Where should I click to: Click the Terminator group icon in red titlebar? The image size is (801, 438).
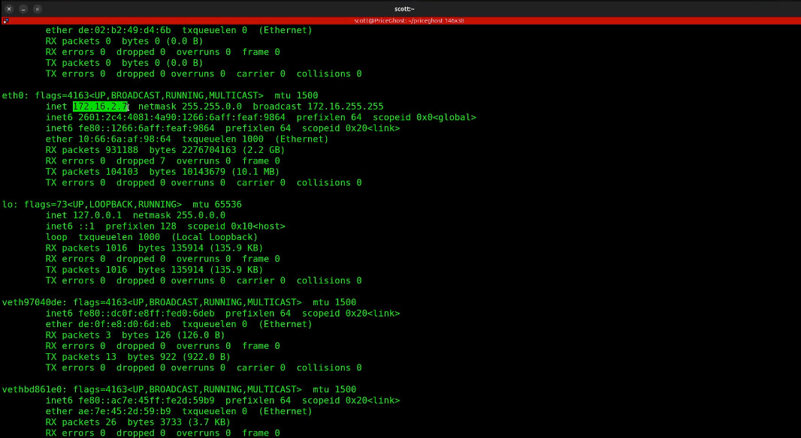pos(5,21)
